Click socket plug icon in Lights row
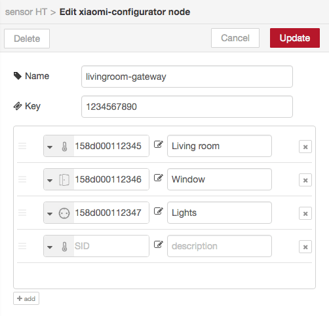 pyautogui.click(x=64, y=213)
